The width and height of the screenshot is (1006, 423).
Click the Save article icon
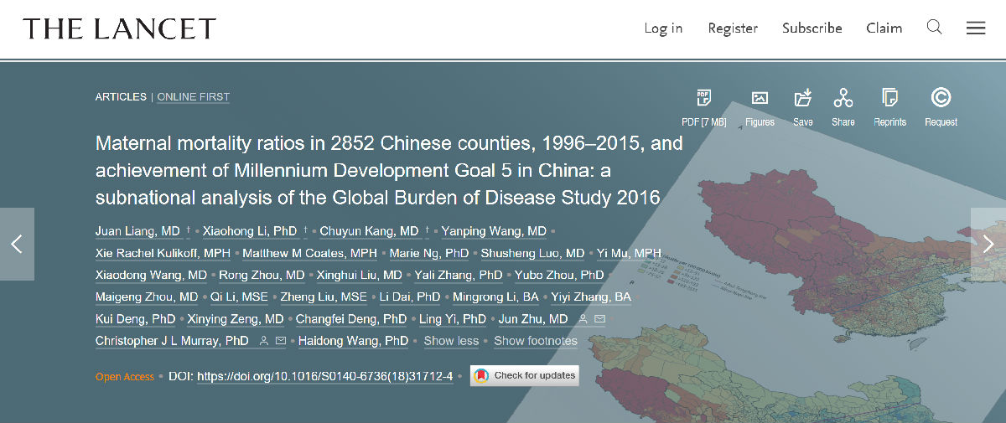(803, 98)
